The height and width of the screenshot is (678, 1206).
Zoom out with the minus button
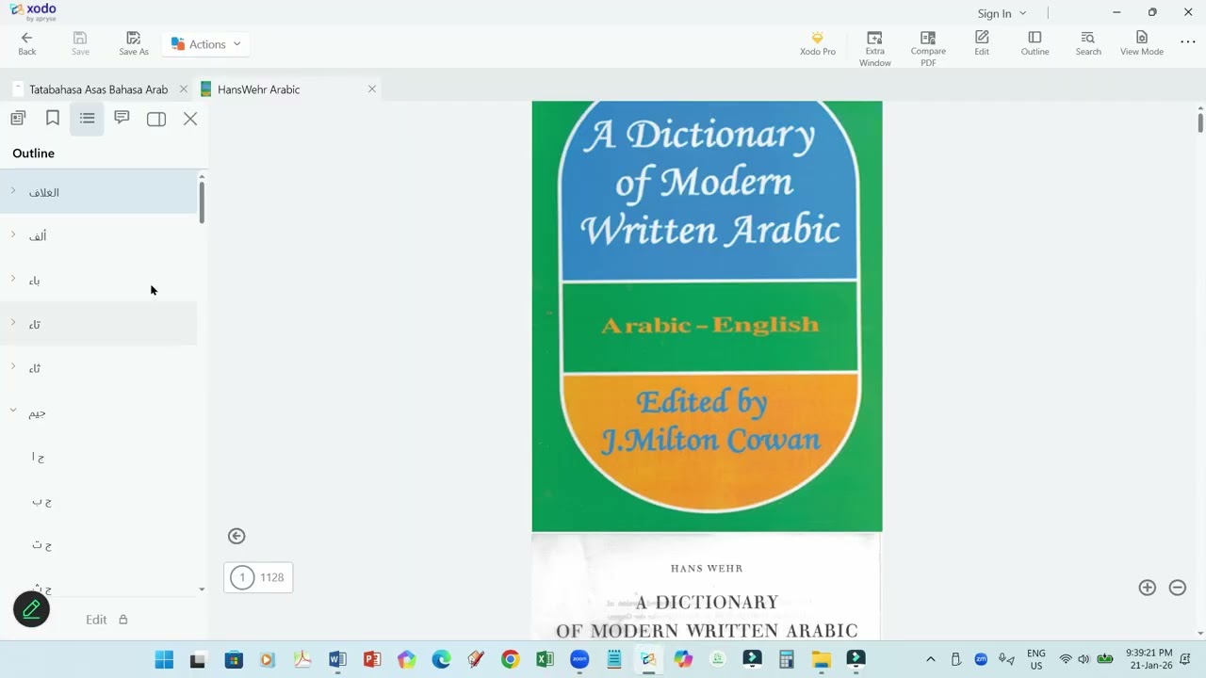coord(1178,588)
